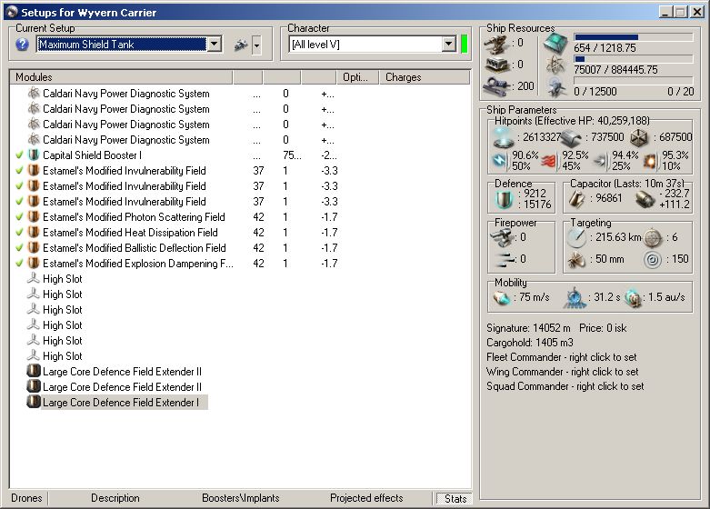The width and height of the screenshot is (710, 509).
Task: Click the align time icon showing 31.2 s
Action: (575, 298)
